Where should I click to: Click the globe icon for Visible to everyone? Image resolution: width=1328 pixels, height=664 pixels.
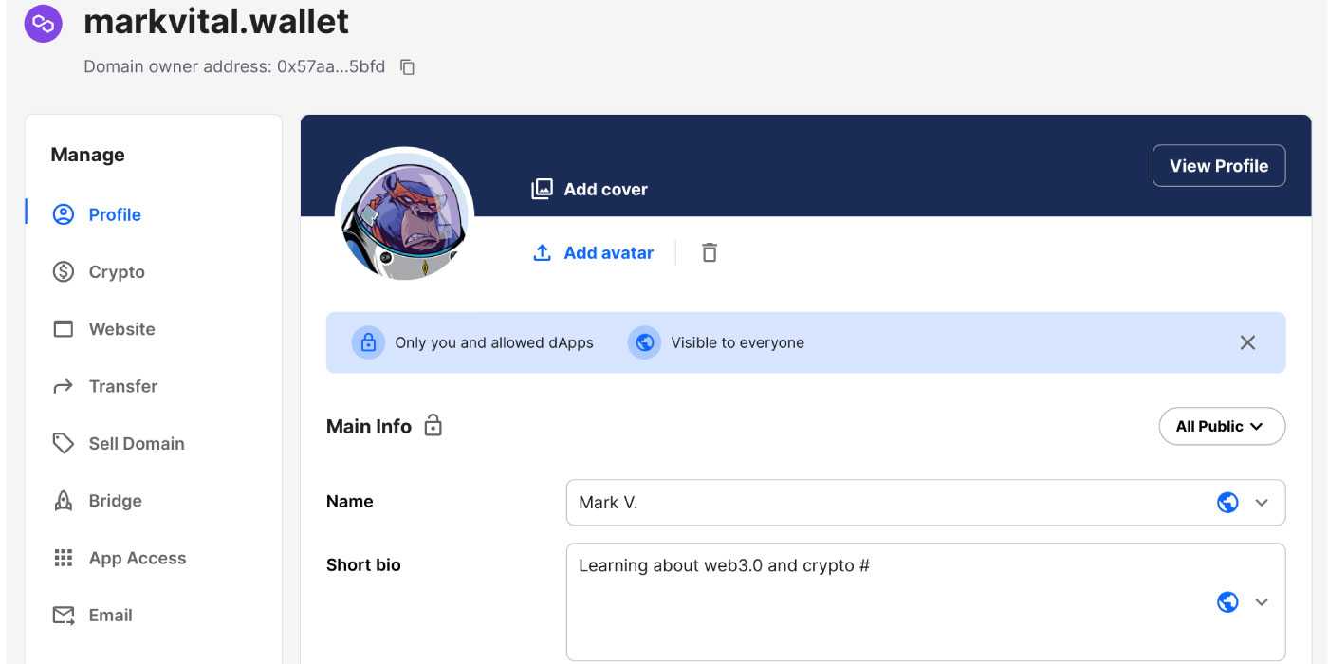click(644, 342)
